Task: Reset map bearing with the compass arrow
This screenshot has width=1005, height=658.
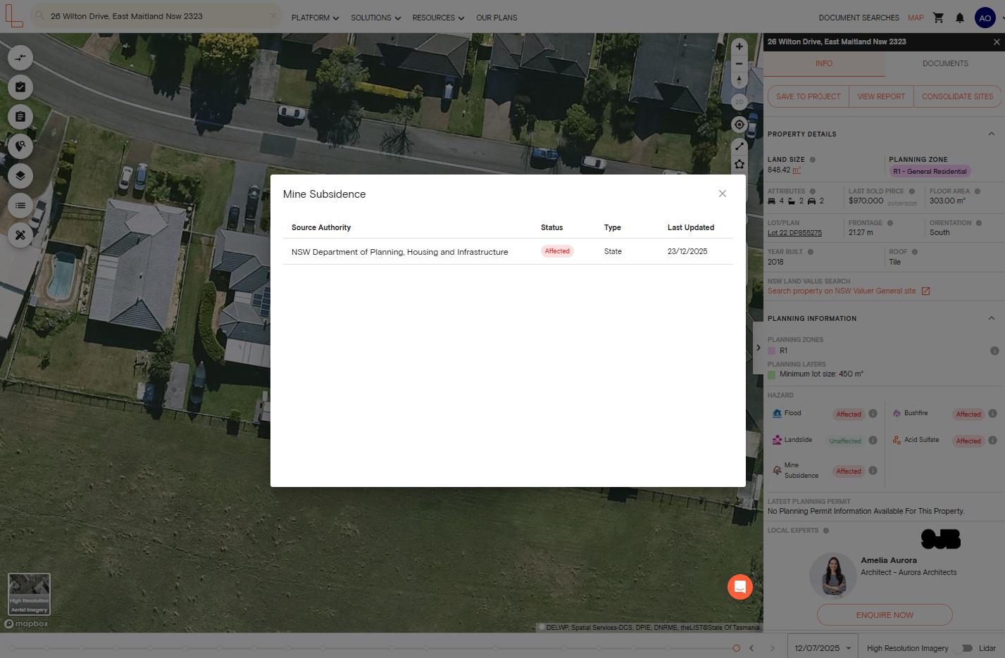Action: pos(739,80)
